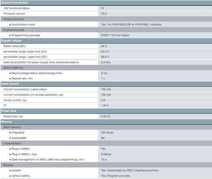
Task: Select 'external protection for power supply lines' label
Action: (41, 62)
